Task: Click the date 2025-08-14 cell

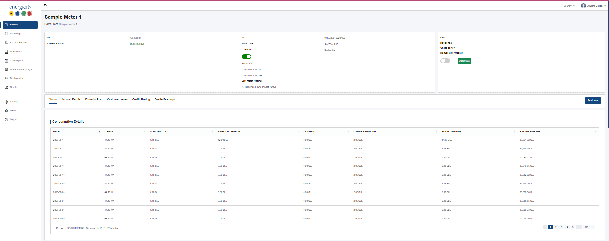Action: pos(59,140)
